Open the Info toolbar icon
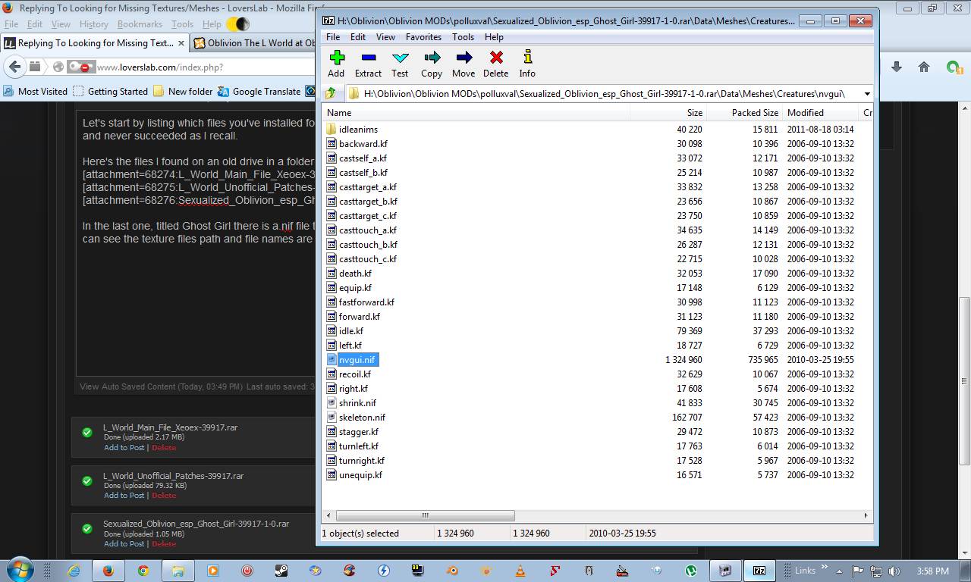This screenshot has width=971, height=582. coord(527,58)
